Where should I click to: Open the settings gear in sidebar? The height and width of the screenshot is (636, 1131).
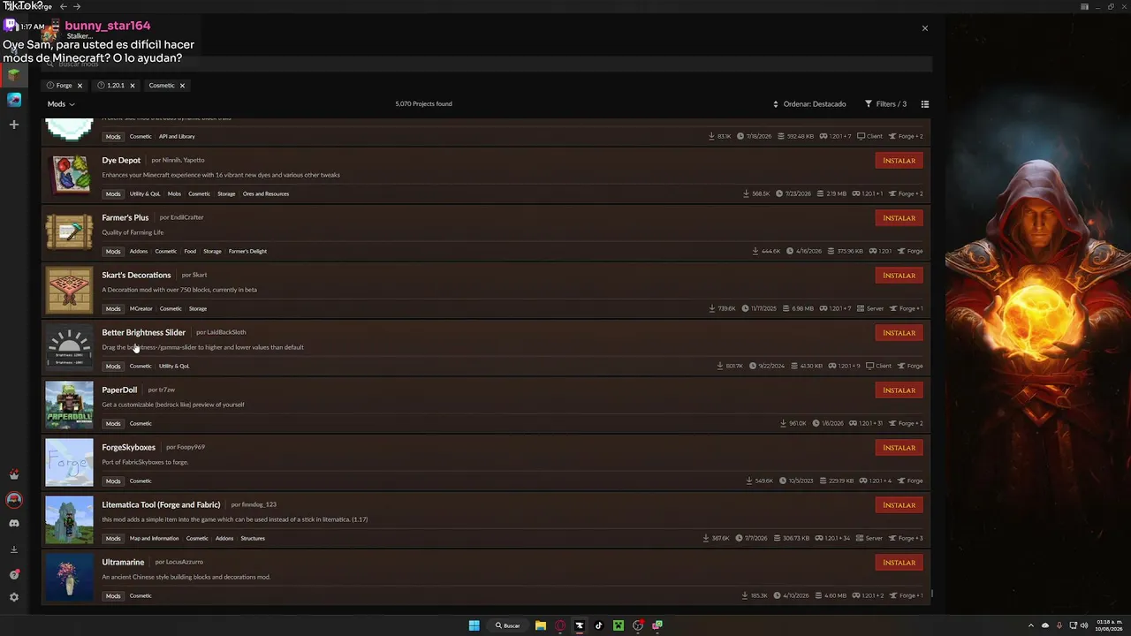14,597
